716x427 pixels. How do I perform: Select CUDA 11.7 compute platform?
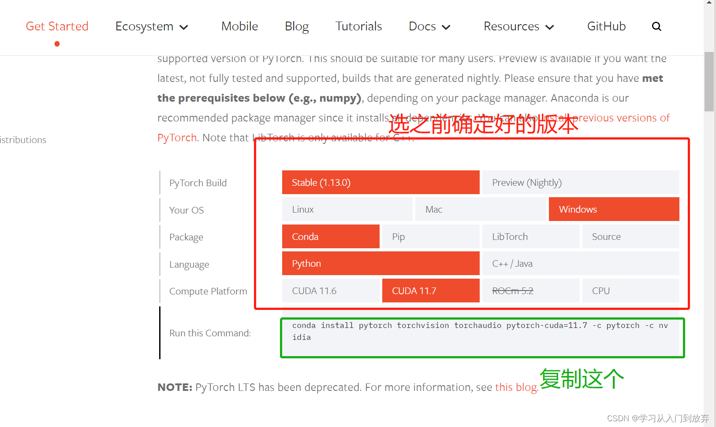pyautogui.click(x=431, y=291)
